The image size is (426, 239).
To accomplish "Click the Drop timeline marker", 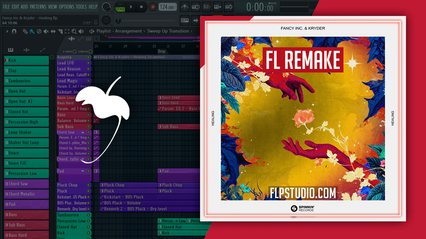I will click(x=161, y=51).
